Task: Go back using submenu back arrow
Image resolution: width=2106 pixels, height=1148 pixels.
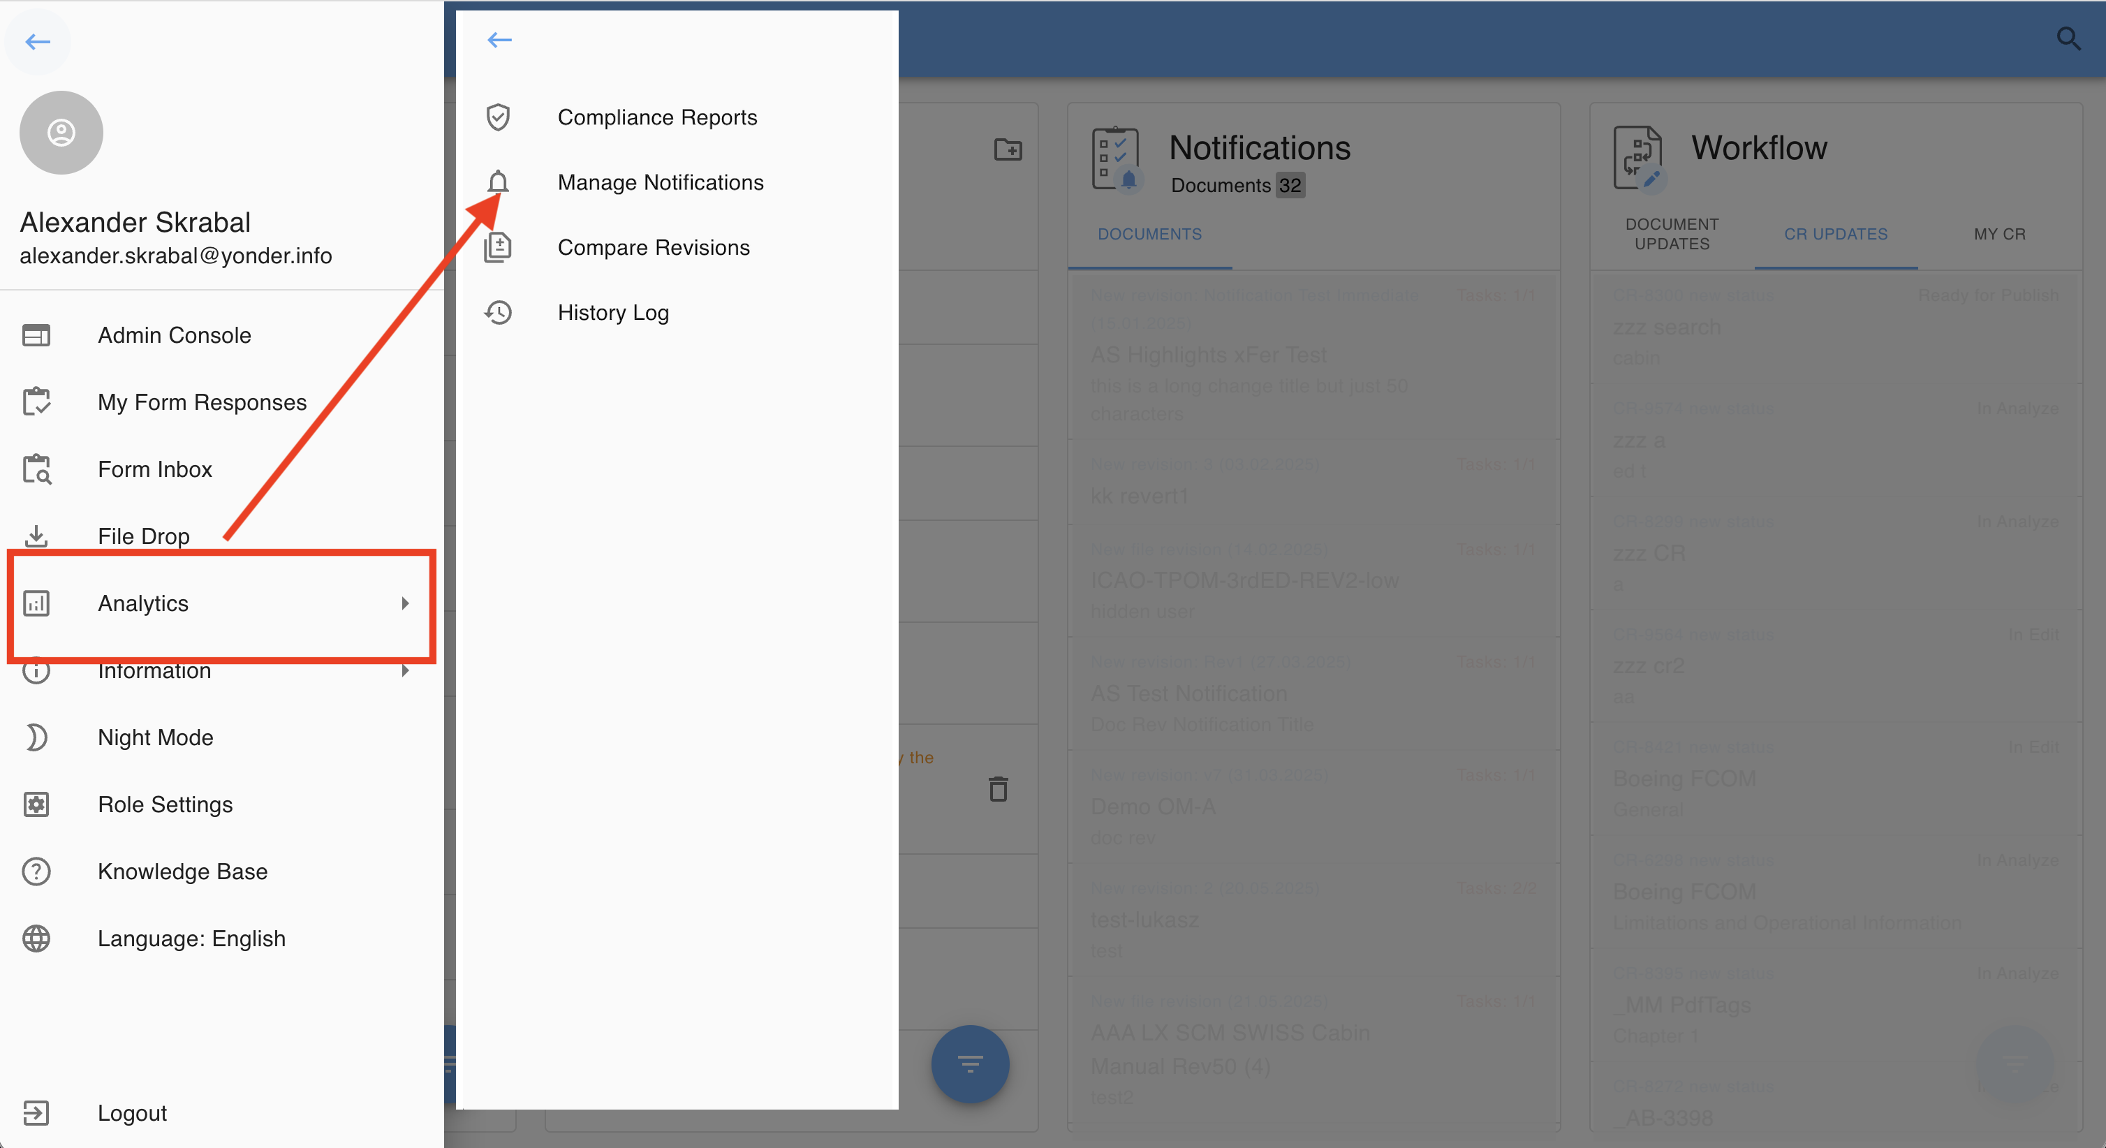Action: (499, 40)
